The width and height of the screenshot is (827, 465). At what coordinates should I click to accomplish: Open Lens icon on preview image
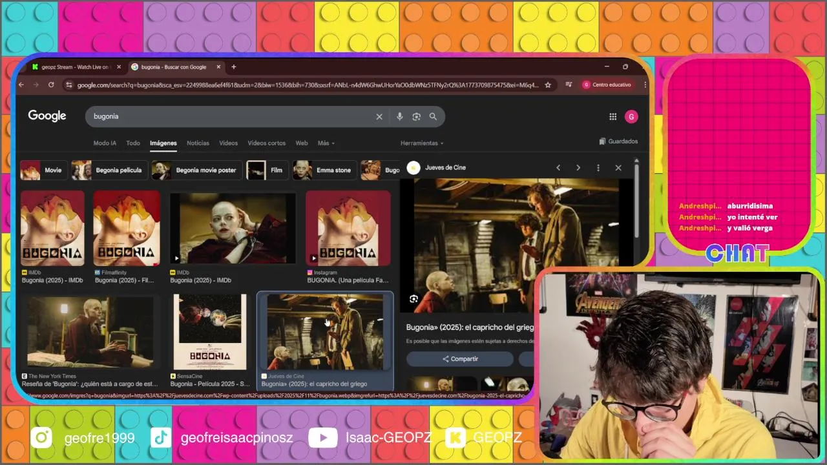point(413,299)
